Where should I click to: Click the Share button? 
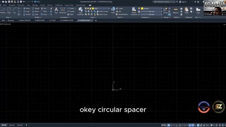[37, 2]
